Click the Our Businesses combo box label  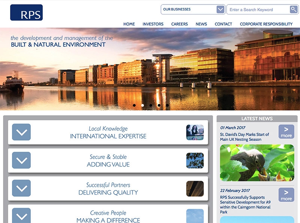tap(177, 9)
